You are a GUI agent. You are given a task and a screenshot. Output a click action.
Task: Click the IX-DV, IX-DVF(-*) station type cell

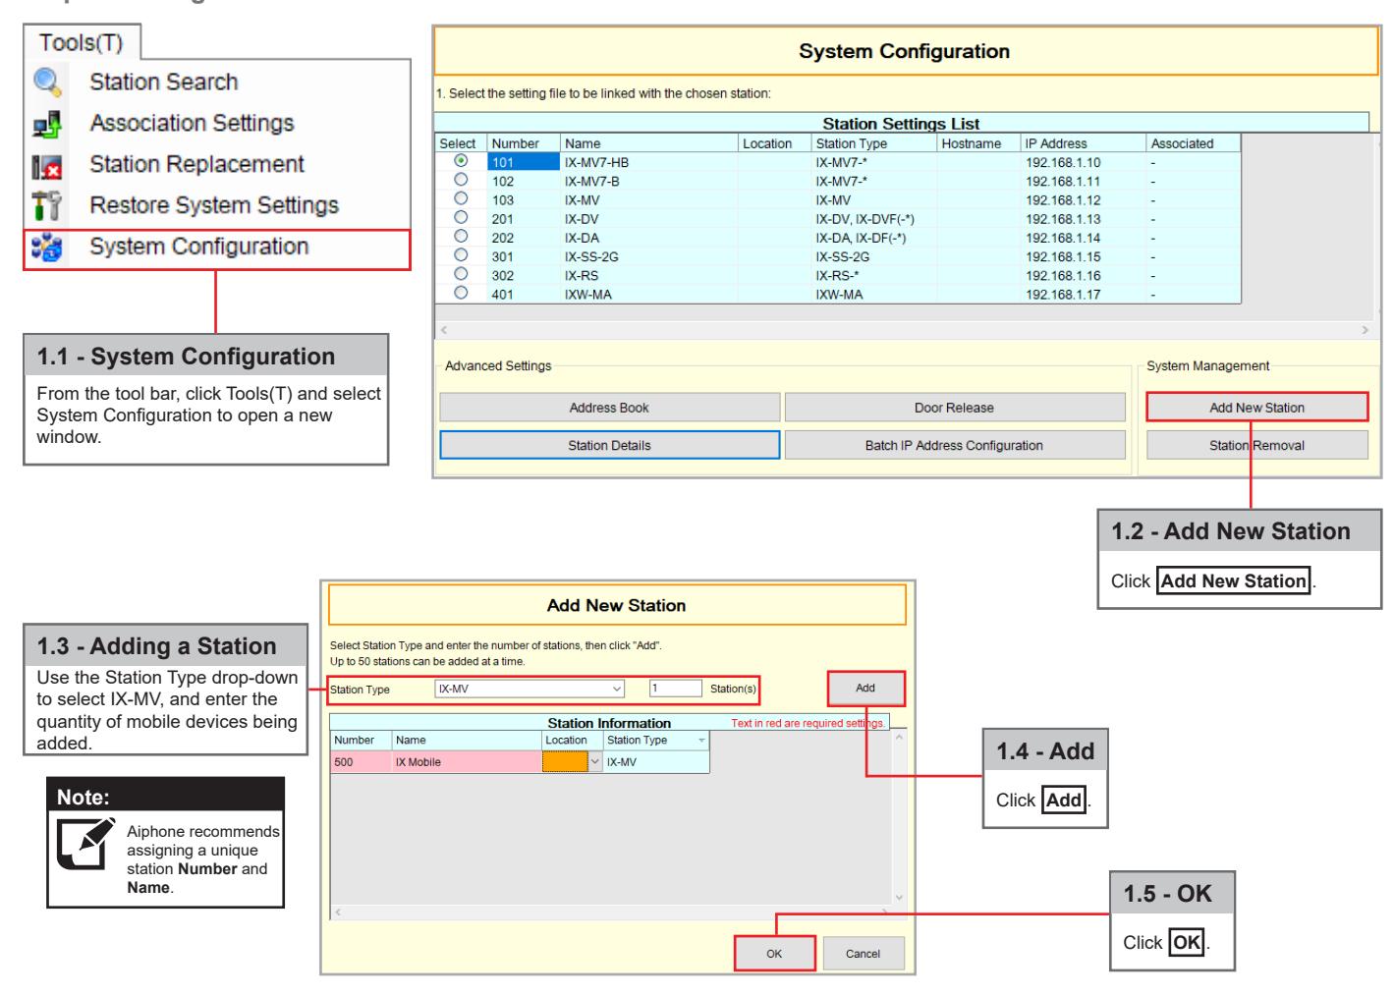[874, 219]
